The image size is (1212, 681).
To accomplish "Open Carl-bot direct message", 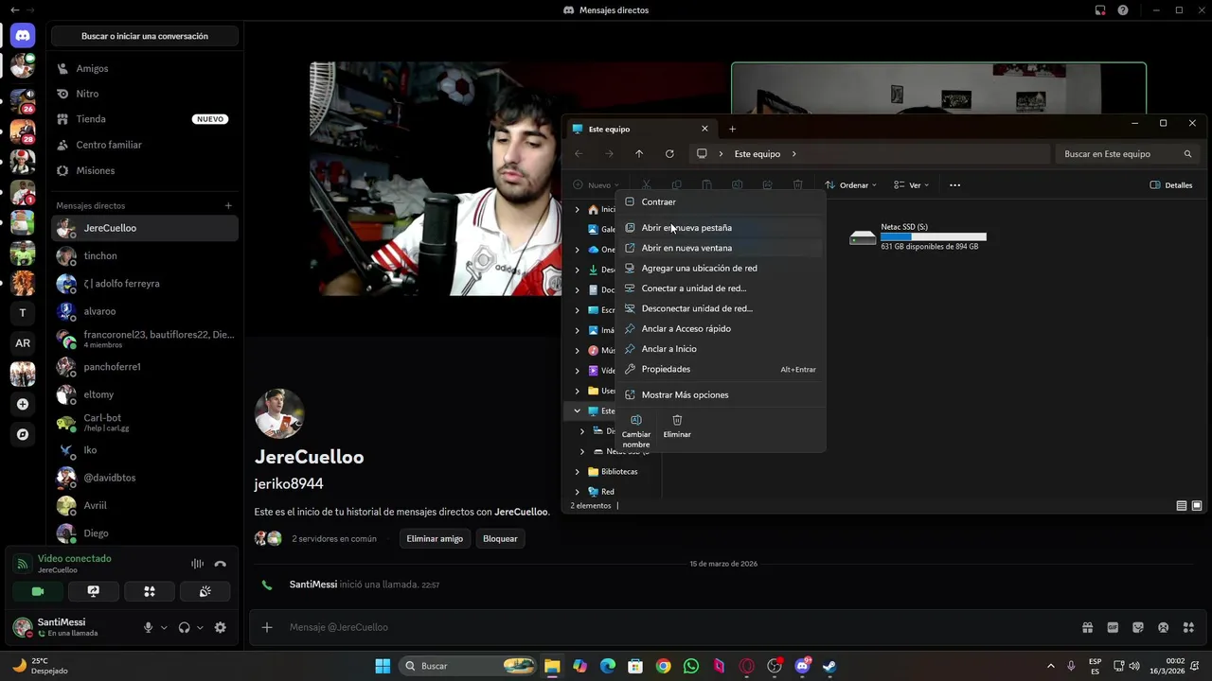I will point(145,422).
